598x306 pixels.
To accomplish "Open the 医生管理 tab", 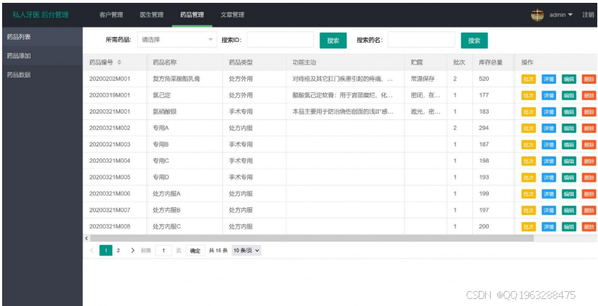I will [151, 15].
